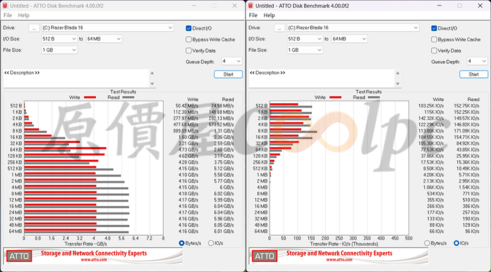Open Help menu in right window

point(269,15)
